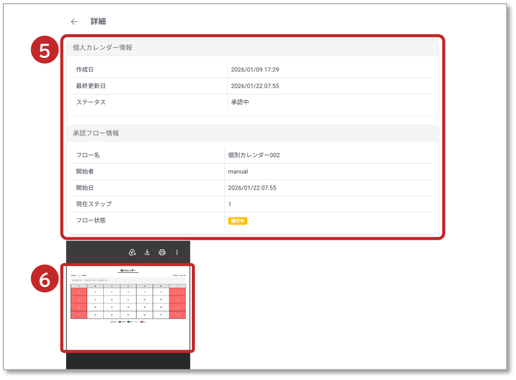Open the three-dot more options menu
Viewport: 516px width, 380px height.
tap(177, 252)
